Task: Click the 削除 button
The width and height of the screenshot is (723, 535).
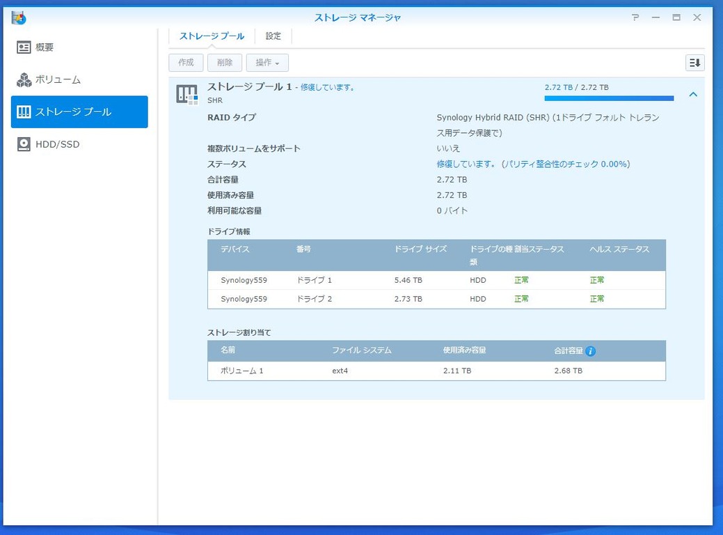Action: point(225,62)
